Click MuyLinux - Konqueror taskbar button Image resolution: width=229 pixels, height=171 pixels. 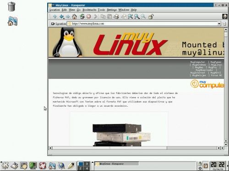click(x=117, y=164)
